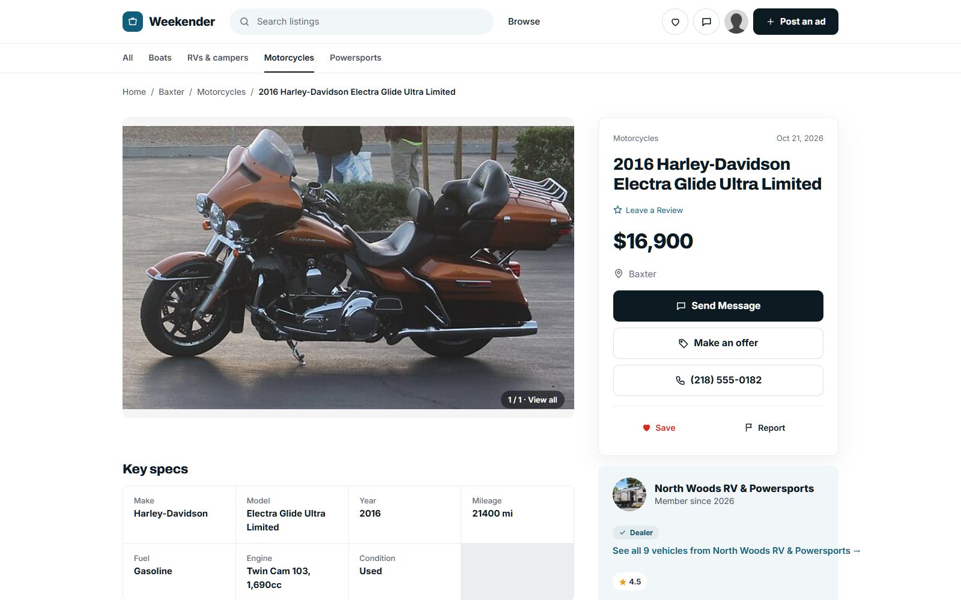
Task: Click the 'Used' condition value
Action: (x=371, y=571)
